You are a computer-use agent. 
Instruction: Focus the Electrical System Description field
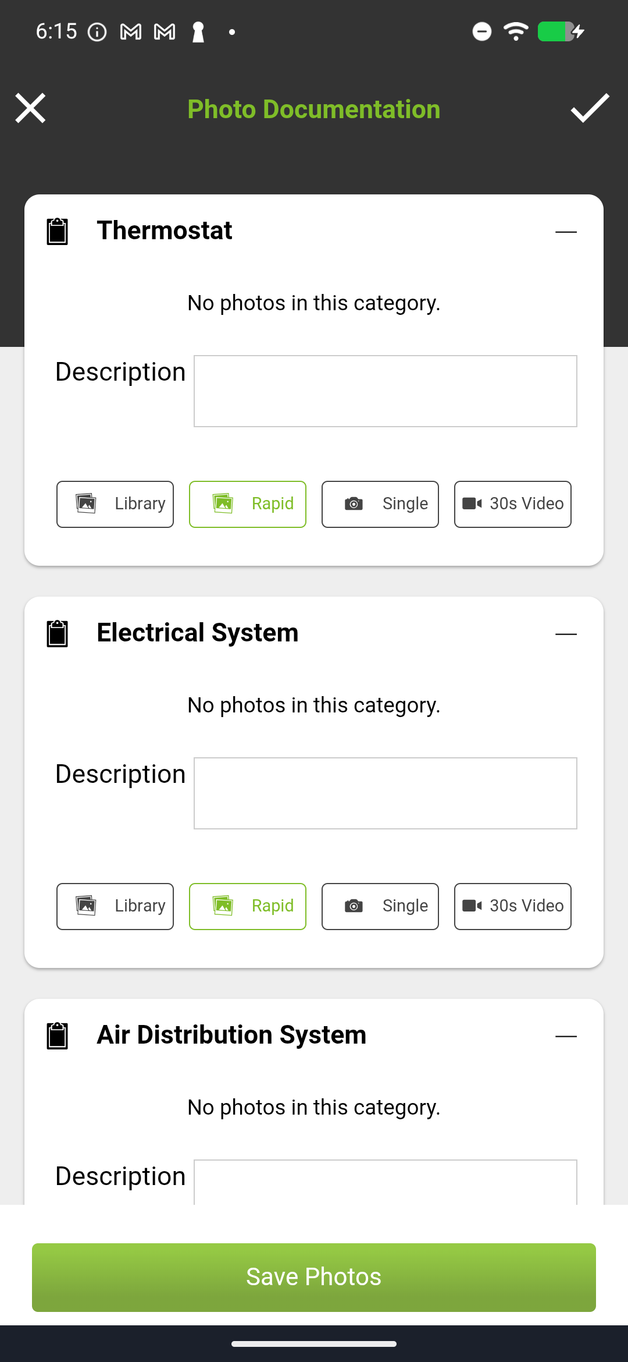385,793
